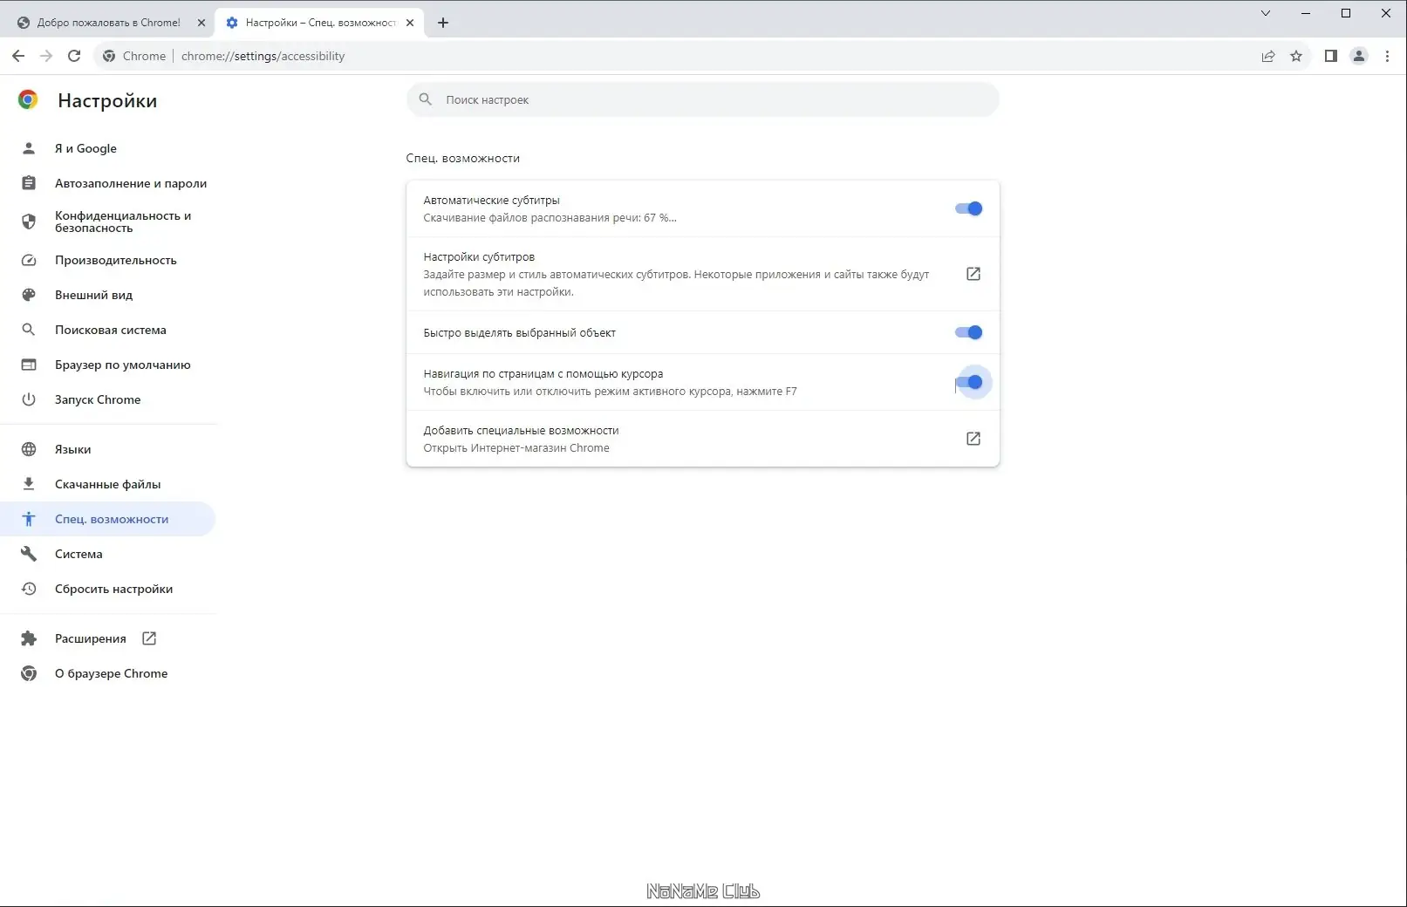Screen dimensions: 1407x907
Task: Open Запуск Chrome section
Action: point(98,399)
